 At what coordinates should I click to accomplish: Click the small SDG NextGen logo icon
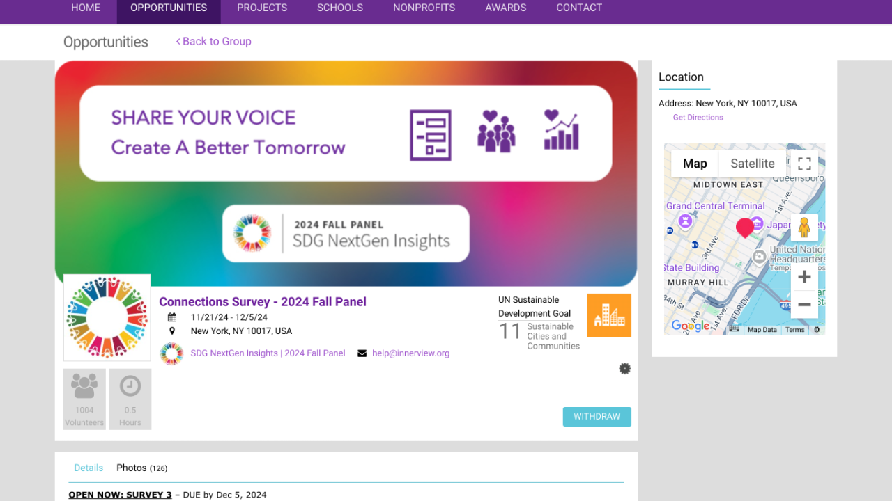pos(171,353)
